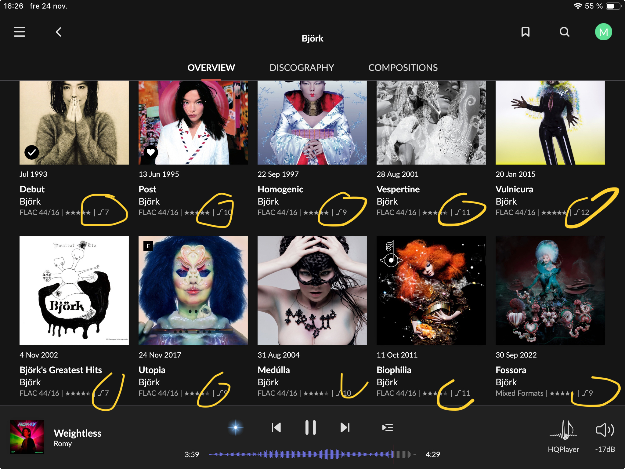Viewport: 625px width, 469px height.
Task: Click Björk artist name under Debut
Action: click(30, 202)
